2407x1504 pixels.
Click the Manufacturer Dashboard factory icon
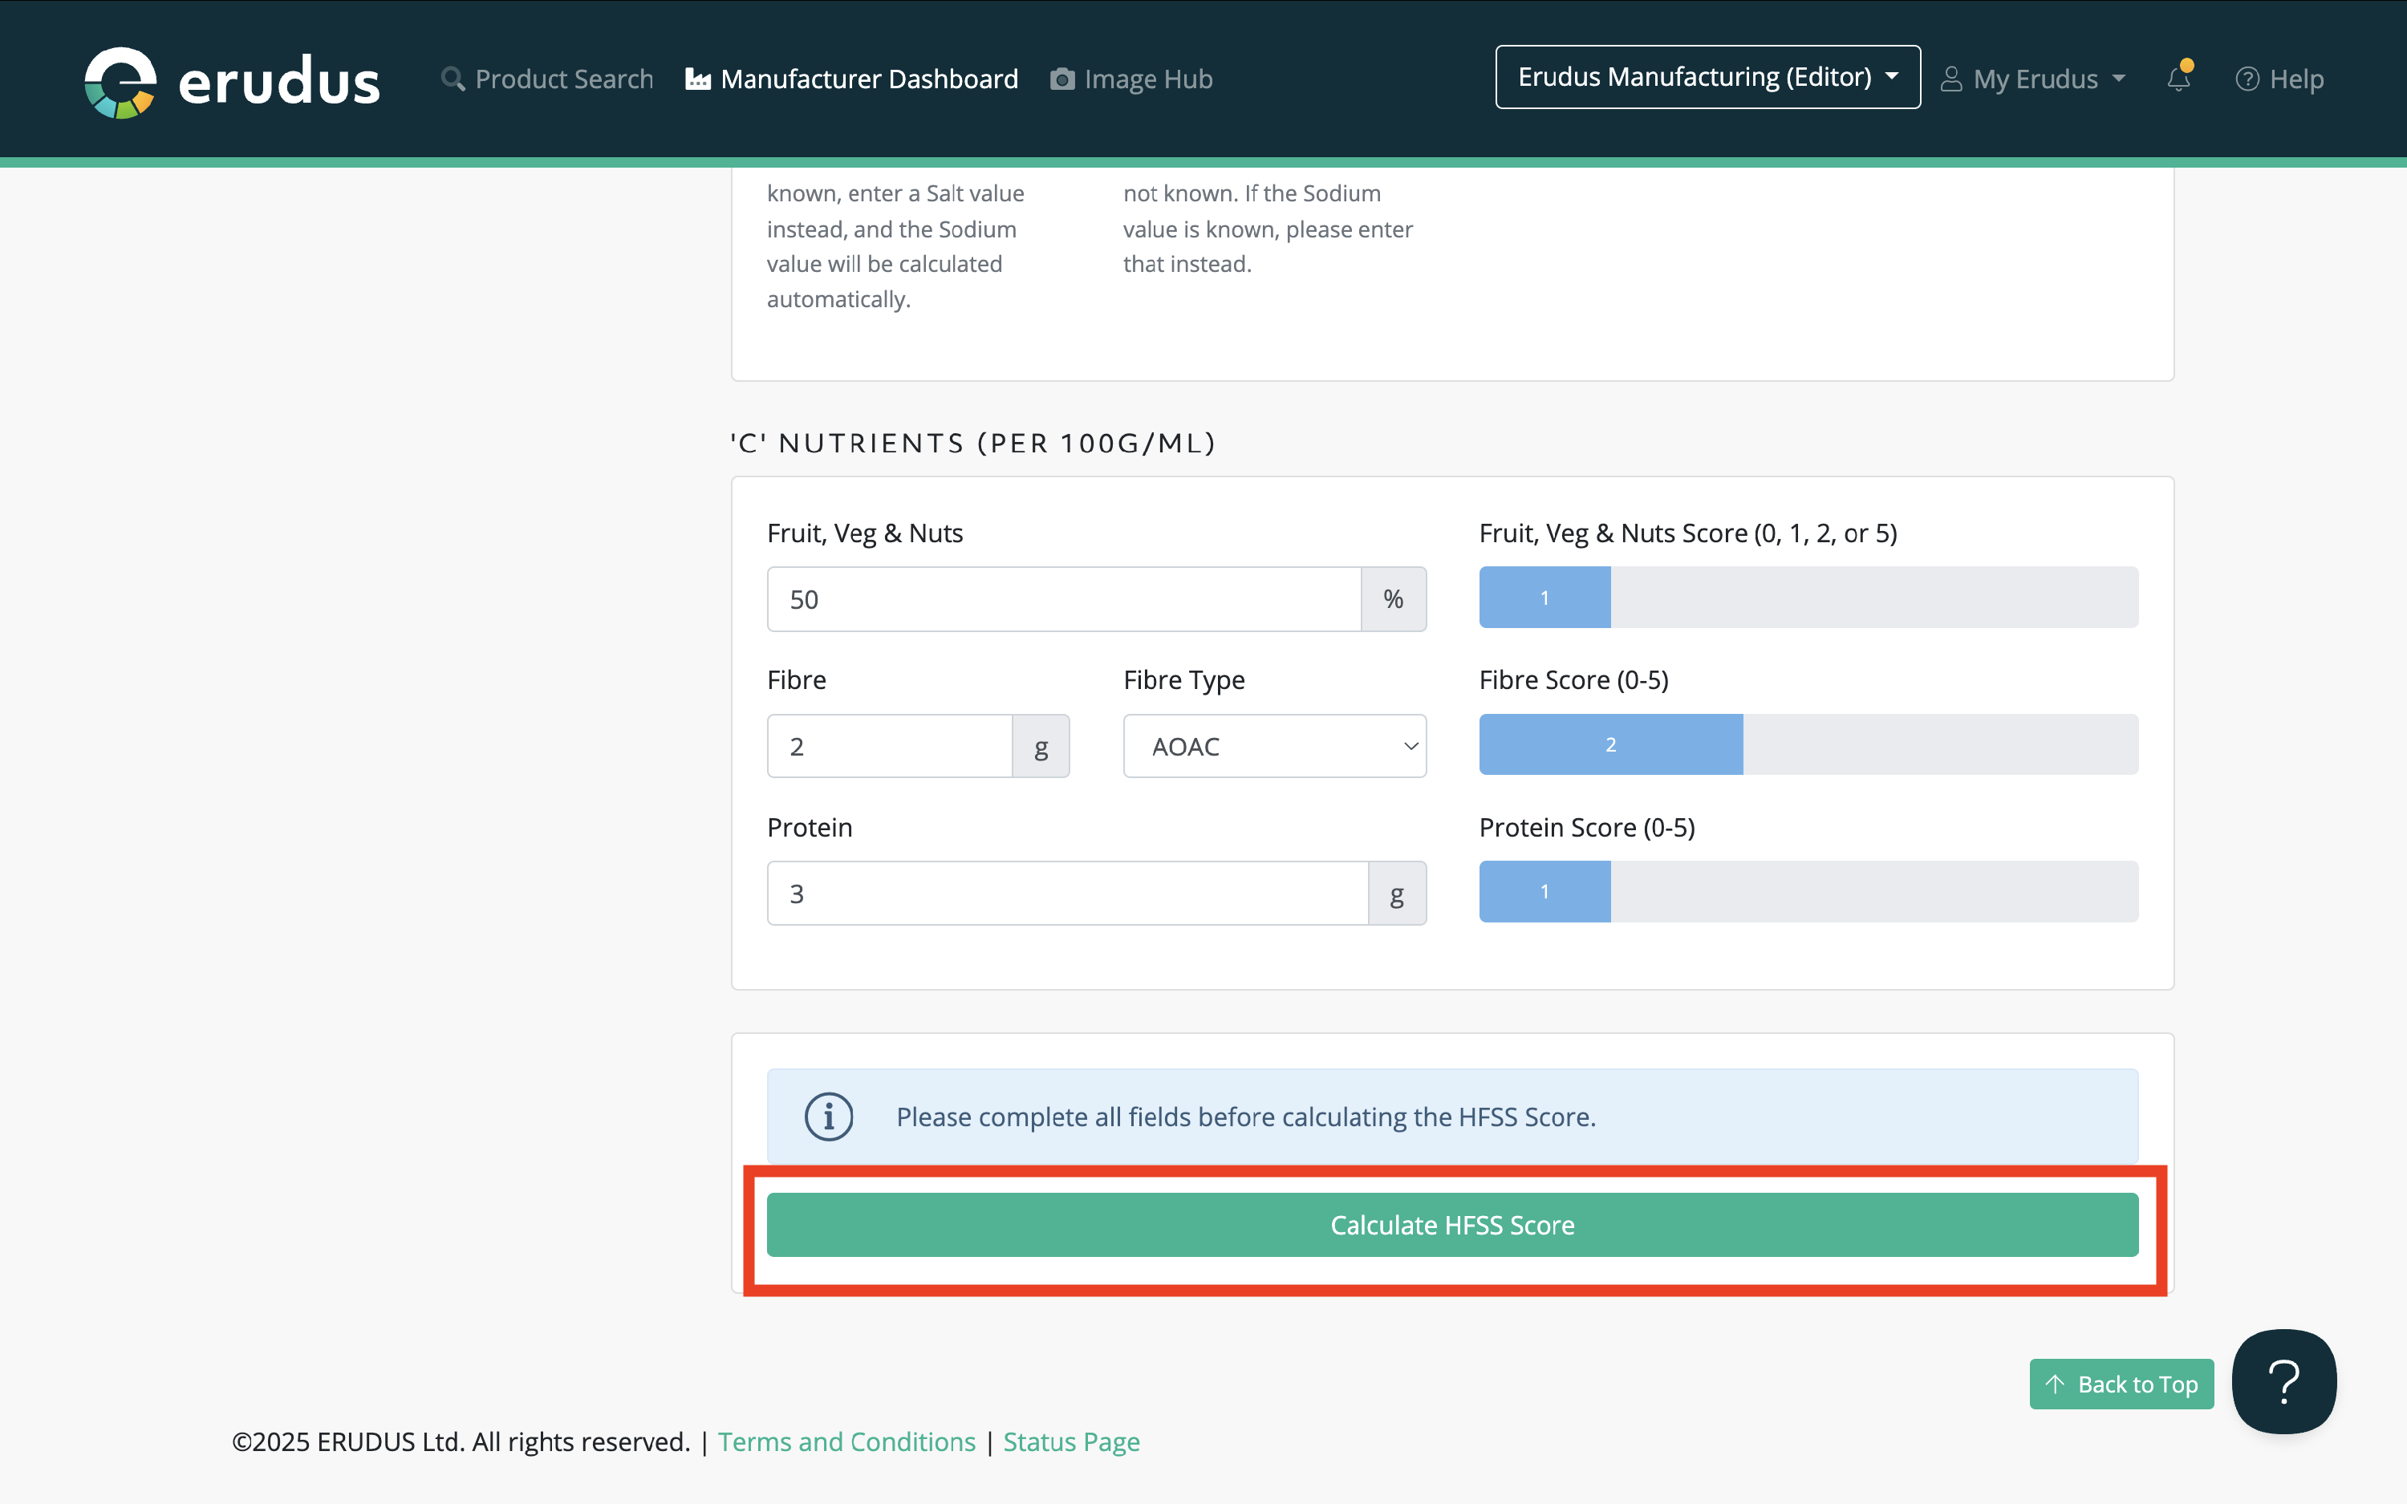698,79
